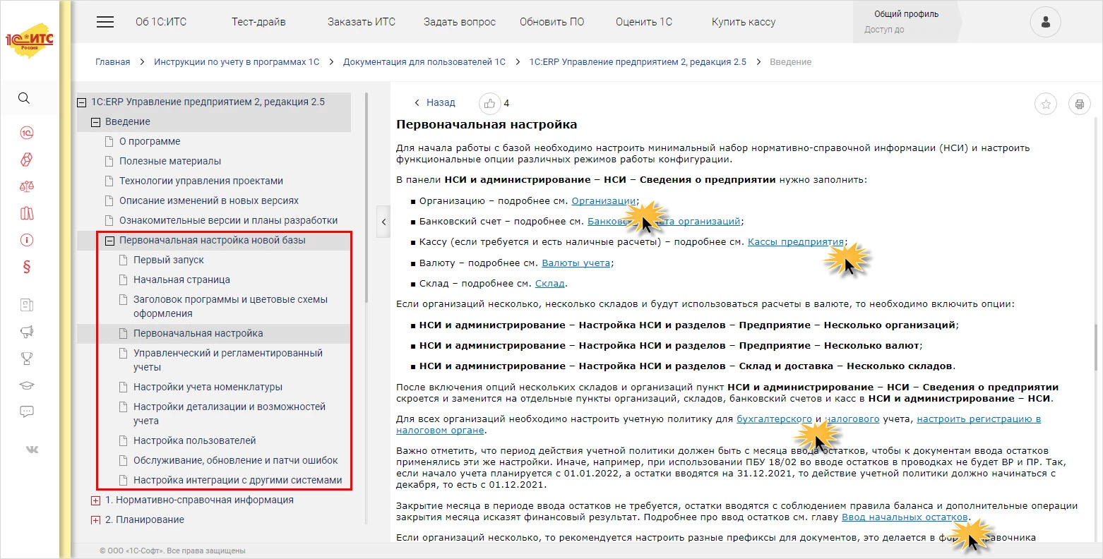Open the graduation cap sidebar icon

(x=27, y=385)
